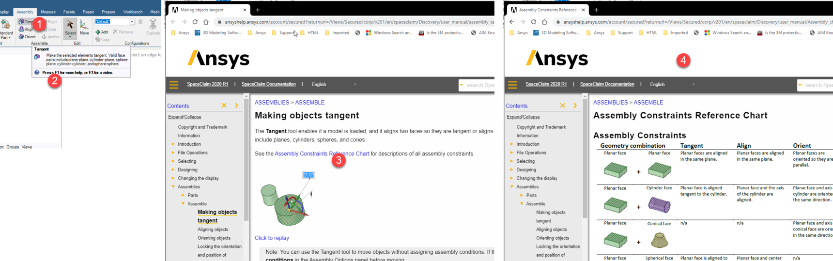Open the Default configuration dropdown
Screen dimensions: 833x261
click(x=132, y=21)
